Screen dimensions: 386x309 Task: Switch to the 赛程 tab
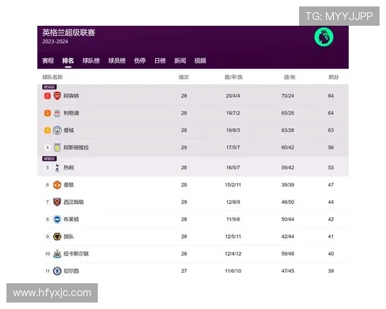click(48, 61)
